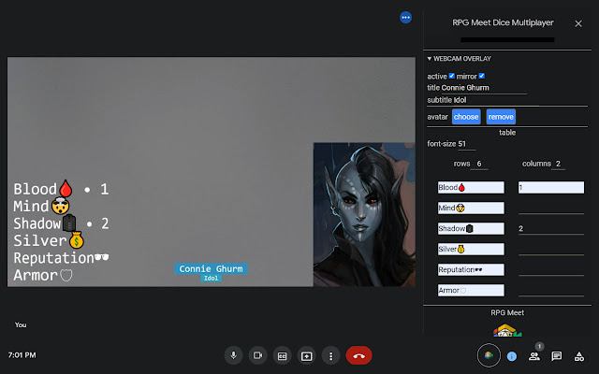Open more options three-dot menu
The height and width of the screenshot is (374, 599).
330,355
